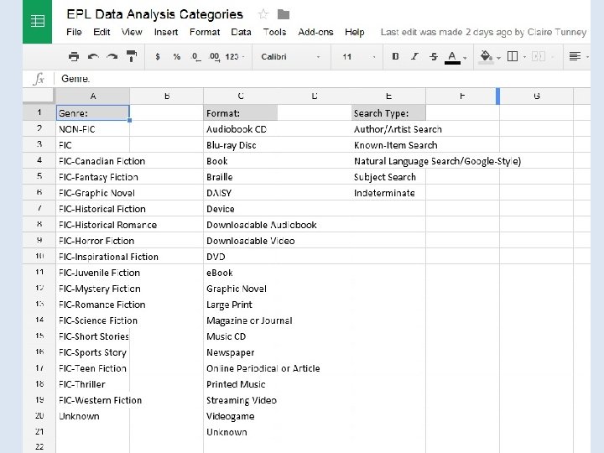The image size is (604, 453).
Task: Format as percent
Action: tap(177, 57)
